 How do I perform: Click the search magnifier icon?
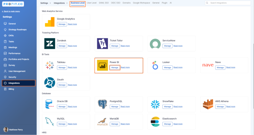pyautogui.click(x=207, y=3)
